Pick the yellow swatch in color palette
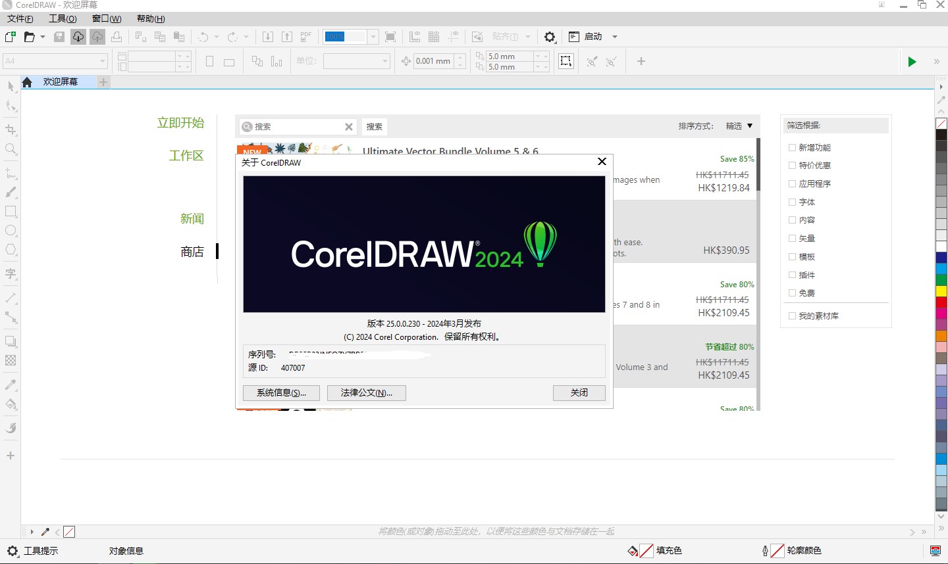948x564 pixels. point(941,291)
